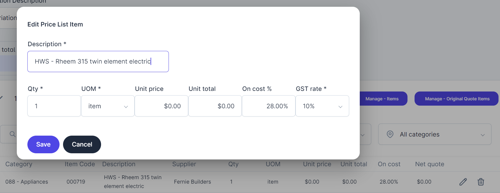Click the pencil edit icon in the appliance row

(x=463, y=182)
